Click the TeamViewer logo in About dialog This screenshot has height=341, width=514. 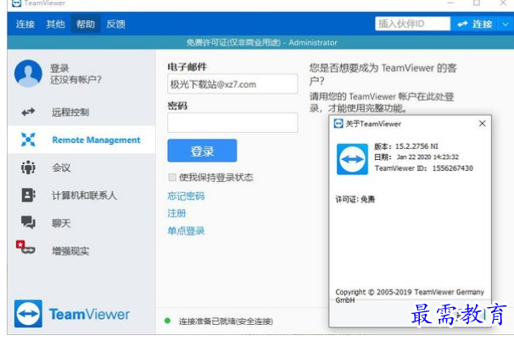click(x=352, y=159)
